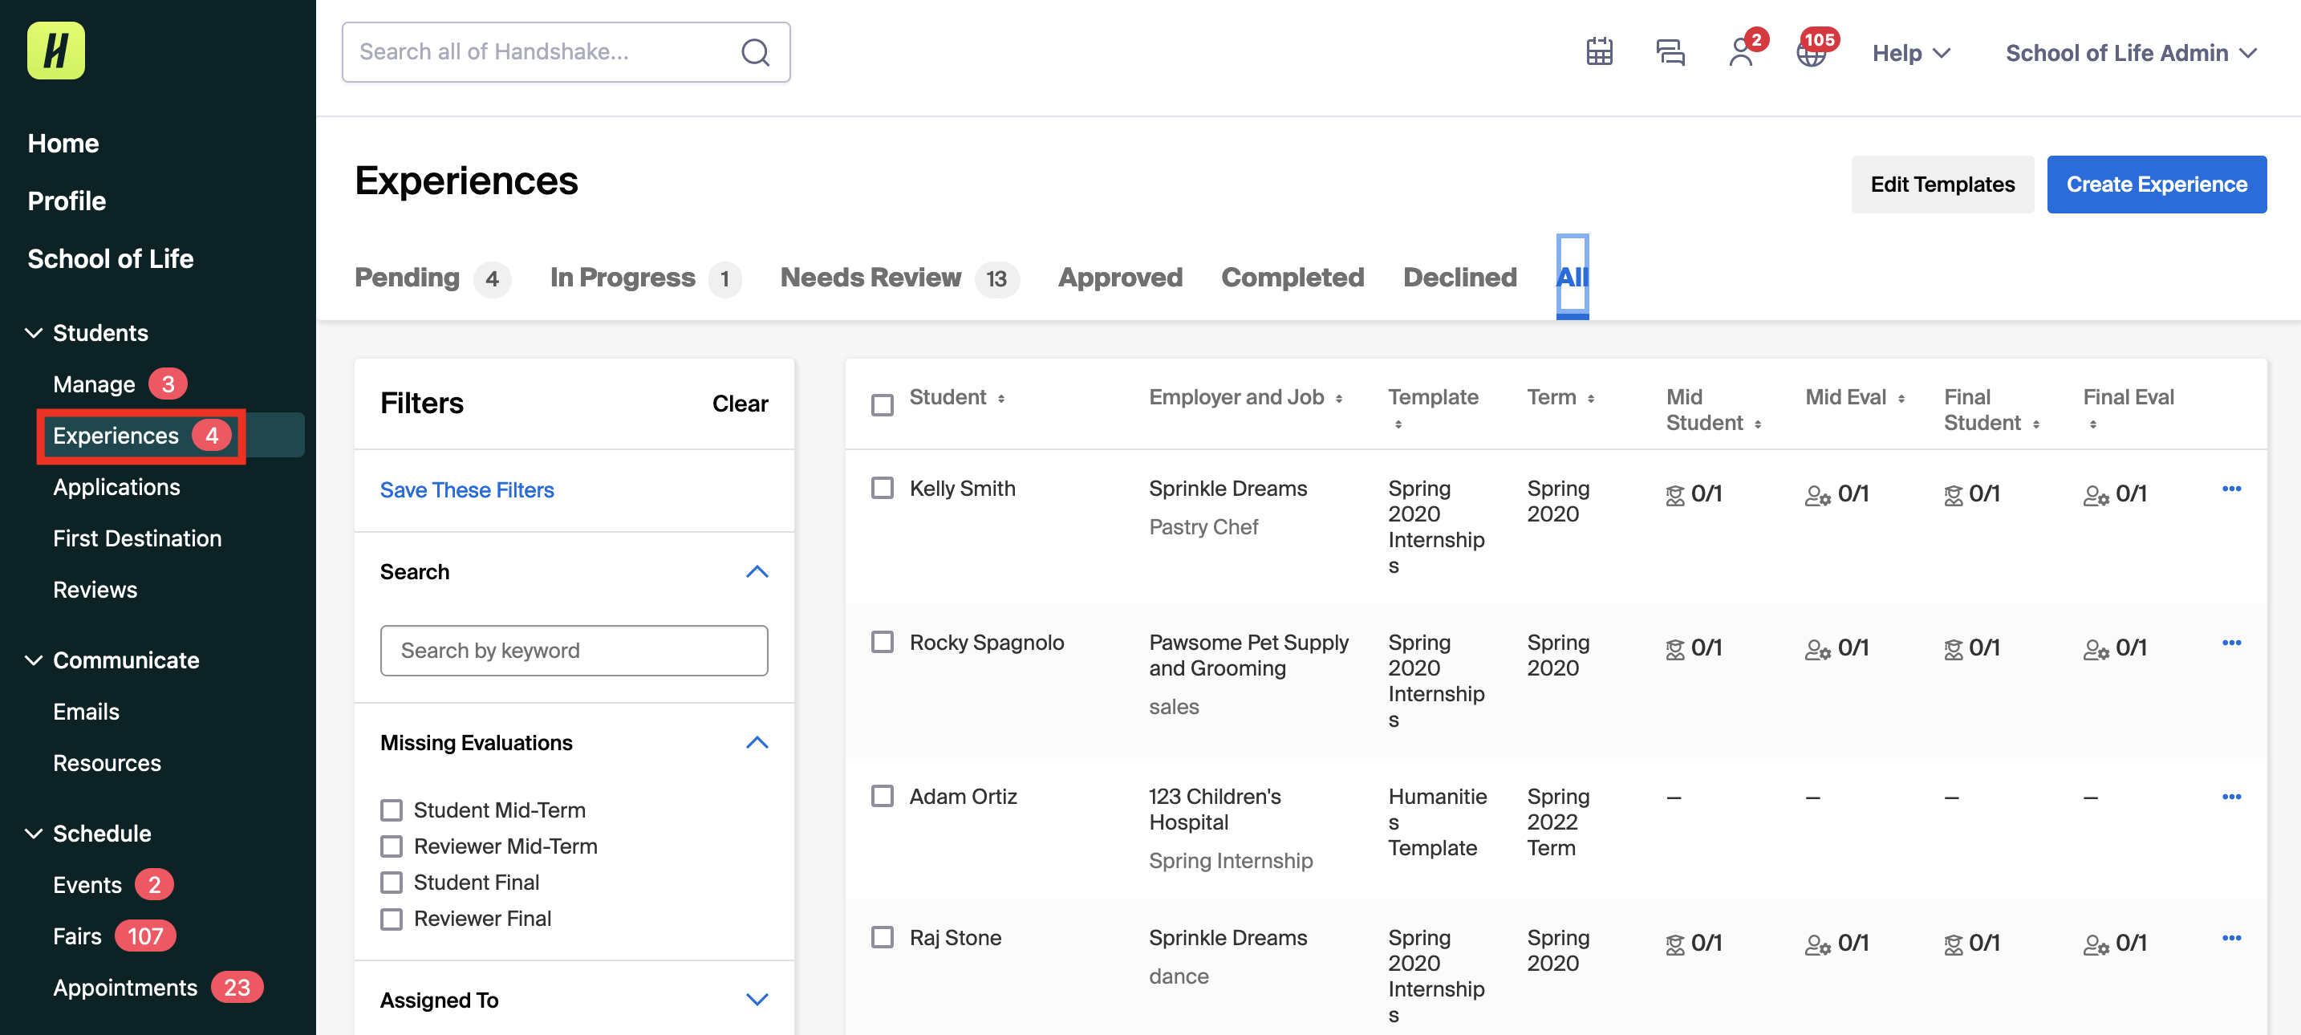
Task: Click Rocky Spagnolo's Final Student evaluation icon
Action: point(1954,649)
